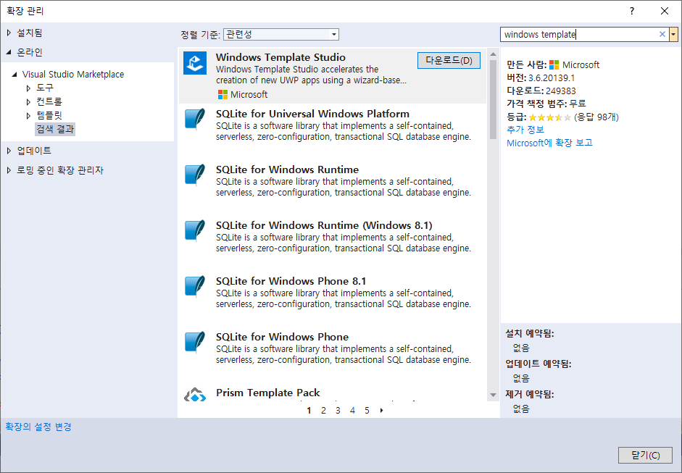Select the 온라인 label in the tree

click(x=30, y=52)
